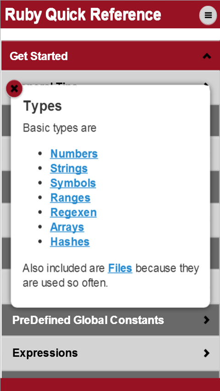Image resolution: width=220 pixels, height=391 pixels.
Task: Open the Hashes link
Action: [x=70, y=242]
